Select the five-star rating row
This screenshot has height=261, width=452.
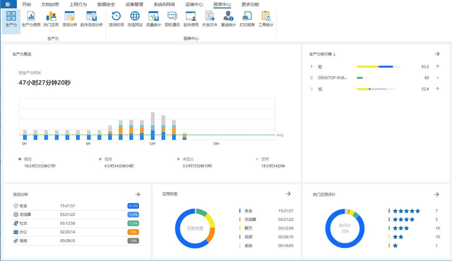[x=414, y=211]
